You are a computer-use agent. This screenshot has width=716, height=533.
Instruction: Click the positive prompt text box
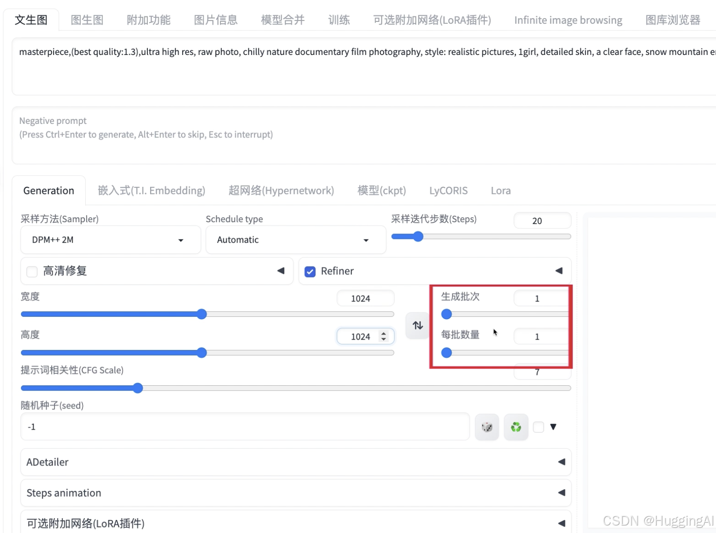(364, 67)
